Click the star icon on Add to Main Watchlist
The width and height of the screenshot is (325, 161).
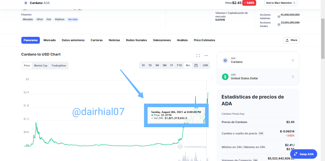point(294,3)
